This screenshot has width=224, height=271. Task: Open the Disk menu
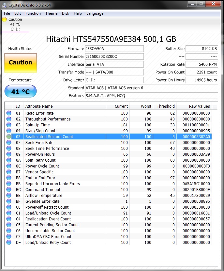[66, 13]
